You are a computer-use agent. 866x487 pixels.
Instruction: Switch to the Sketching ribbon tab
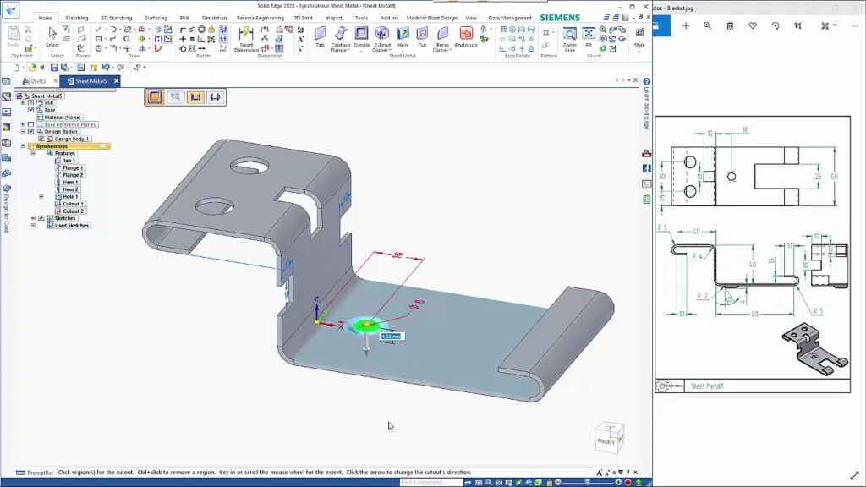(x=77, y=18)
